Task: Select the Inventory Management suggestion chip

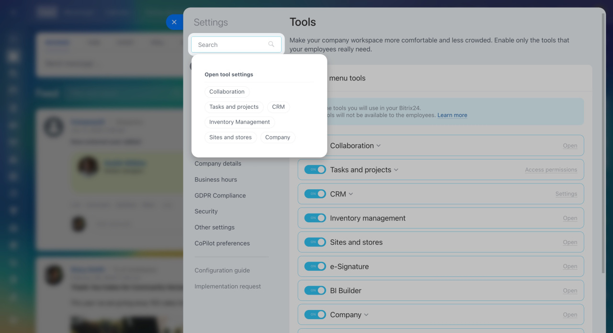Action: point(239,122)
